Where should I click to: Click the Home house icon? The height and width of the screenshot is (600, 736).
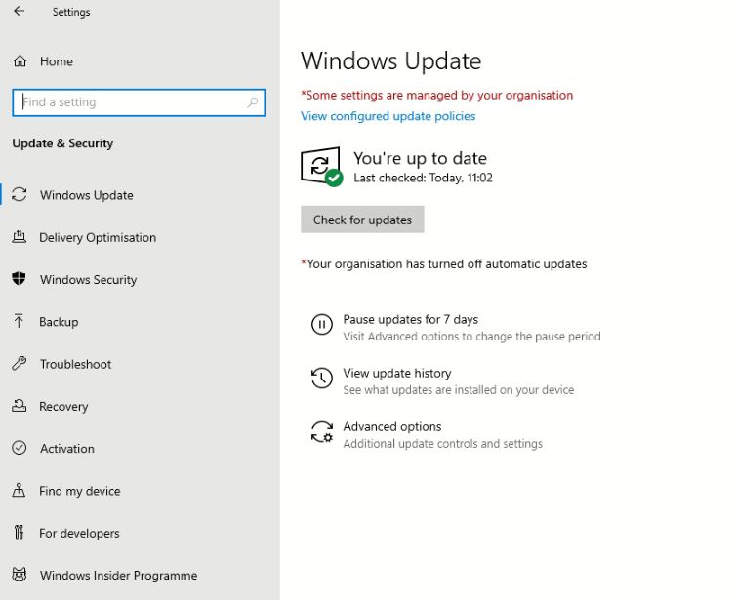(x=20, y=61)
